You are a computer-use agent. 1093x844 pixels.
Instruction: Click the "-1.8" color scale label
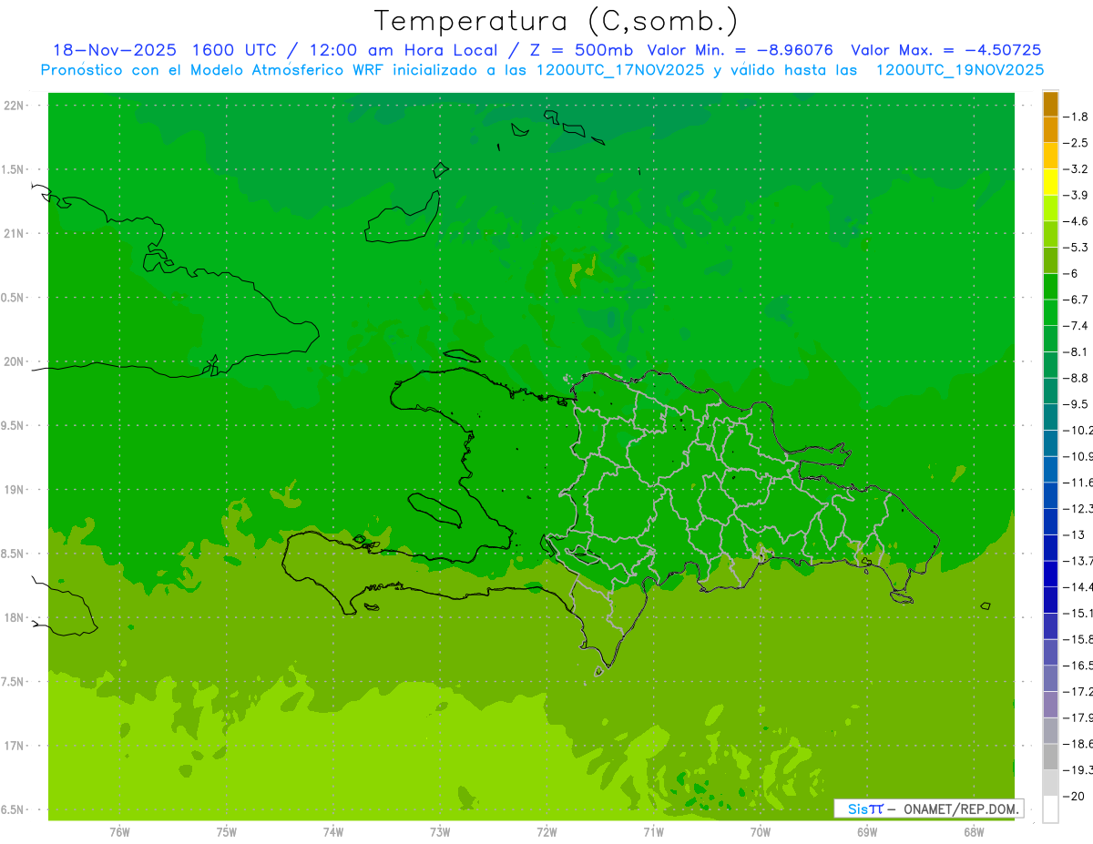click(1075, 117)
